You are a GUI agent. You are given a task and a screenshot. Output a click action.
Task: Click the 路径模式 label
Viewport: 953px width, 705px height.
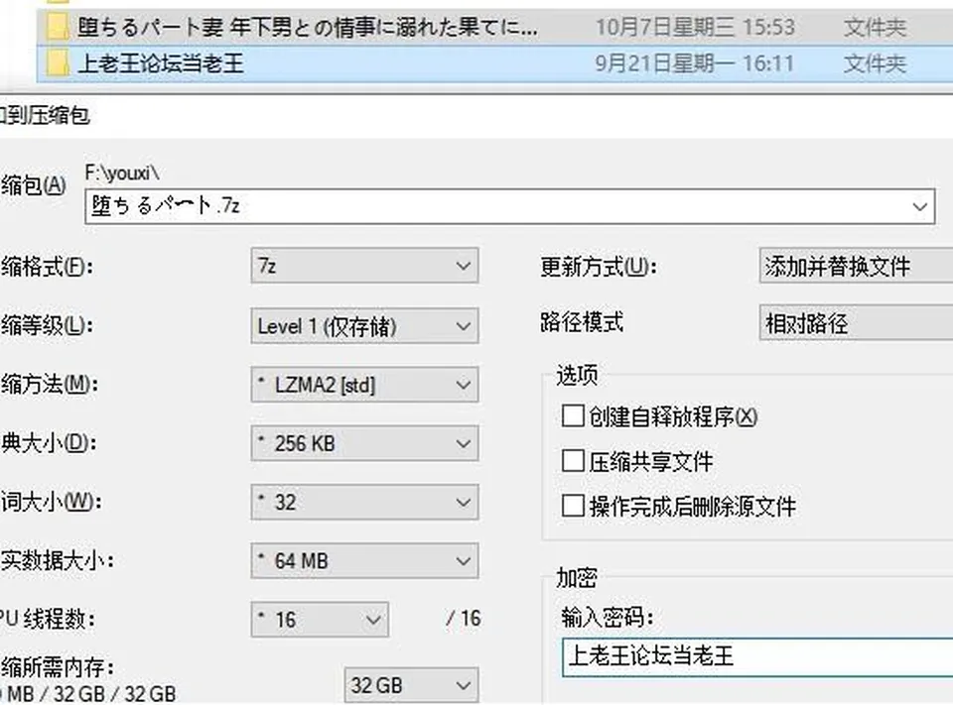pos(582,322)
